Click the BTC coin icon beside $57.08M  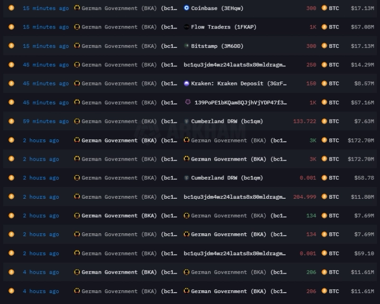(324, 27)
